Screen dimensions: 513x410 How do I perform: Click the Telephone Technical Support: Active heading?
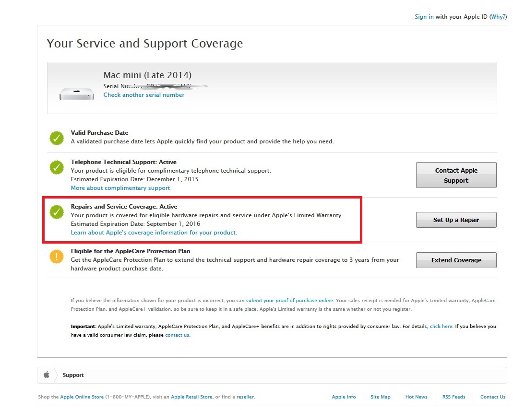(124, 162)
